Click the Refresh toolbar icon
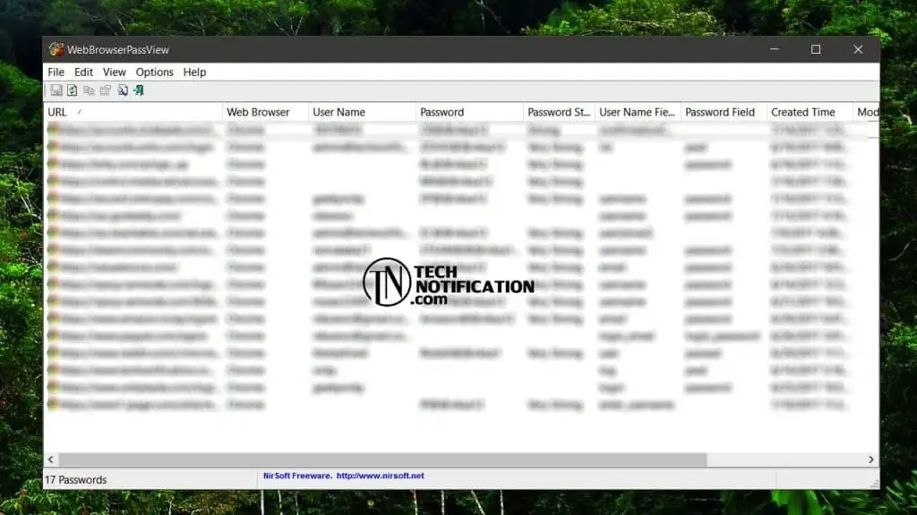Image resolution: width=917 pixels, height=515 pixels. [x=72, y=90]
